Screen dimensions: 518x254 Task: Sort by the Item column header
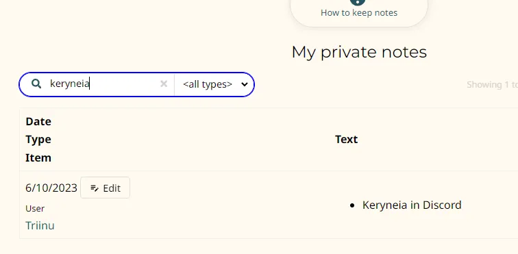[38, 157]
